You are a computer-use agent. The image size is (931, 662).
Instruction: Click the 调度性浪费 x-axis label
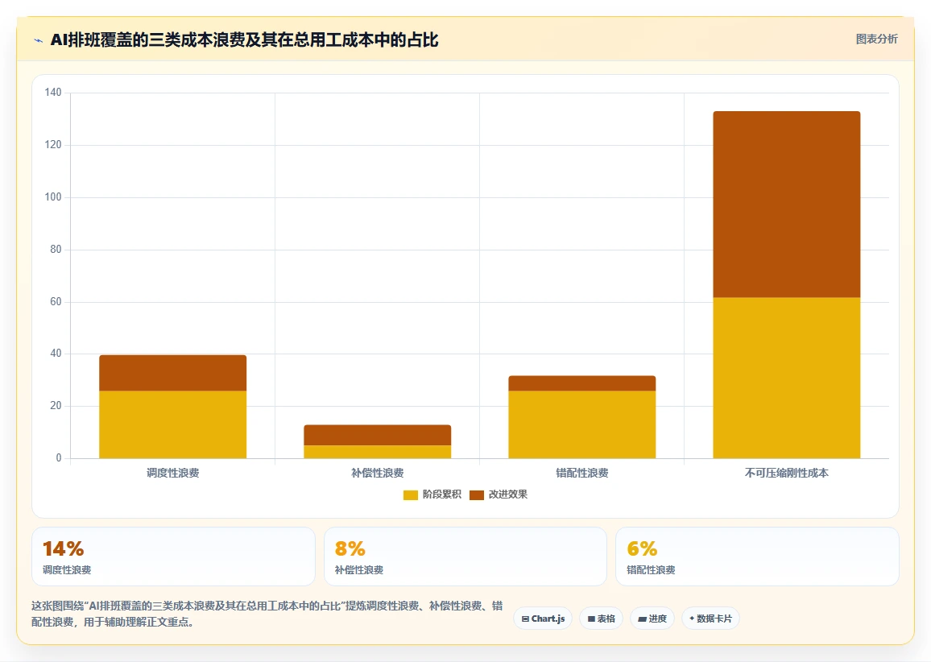(173, 474)
